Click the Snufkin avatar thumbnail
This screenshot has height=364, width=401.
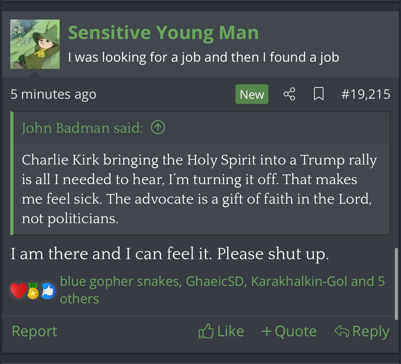35,44
